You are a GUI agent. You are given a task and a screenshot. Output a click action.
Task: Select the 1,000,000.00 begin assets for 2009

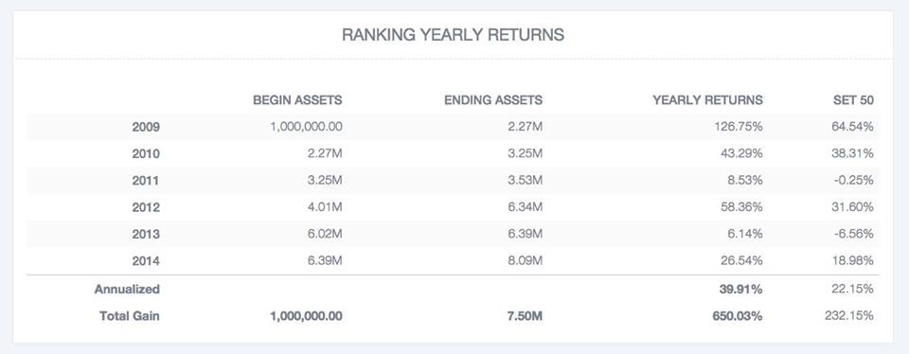pyautogui.click(x=306, y=127)
